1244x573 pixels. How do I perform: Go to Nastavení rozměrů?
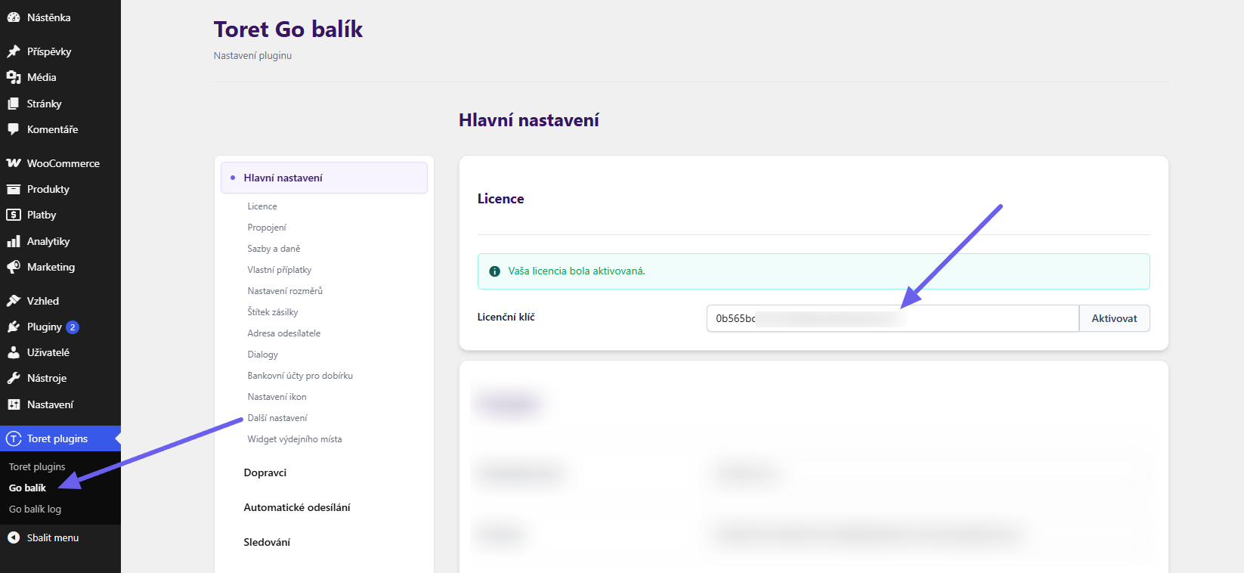(285, 291)
